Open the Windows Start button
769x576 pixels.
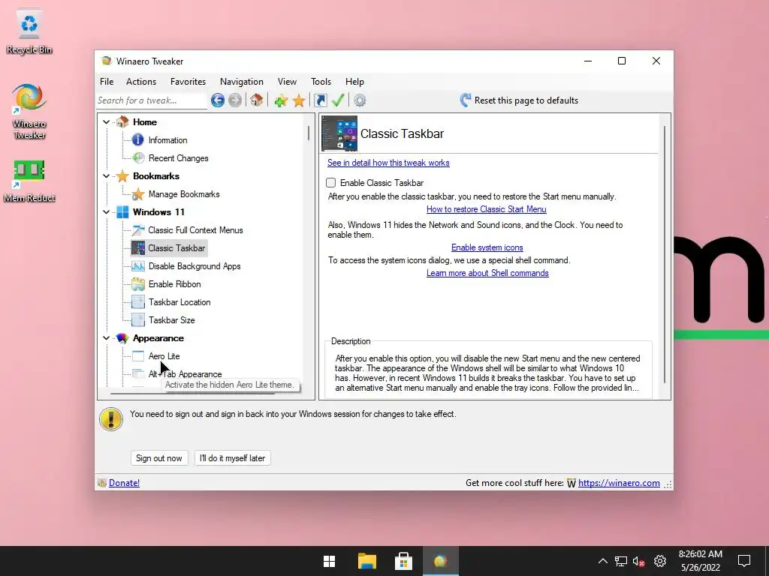[330, 561]
